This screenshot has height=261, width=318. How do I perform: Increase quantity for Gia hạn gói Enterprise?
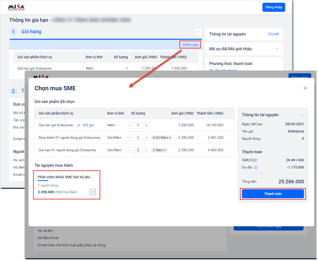pos(146,125)
